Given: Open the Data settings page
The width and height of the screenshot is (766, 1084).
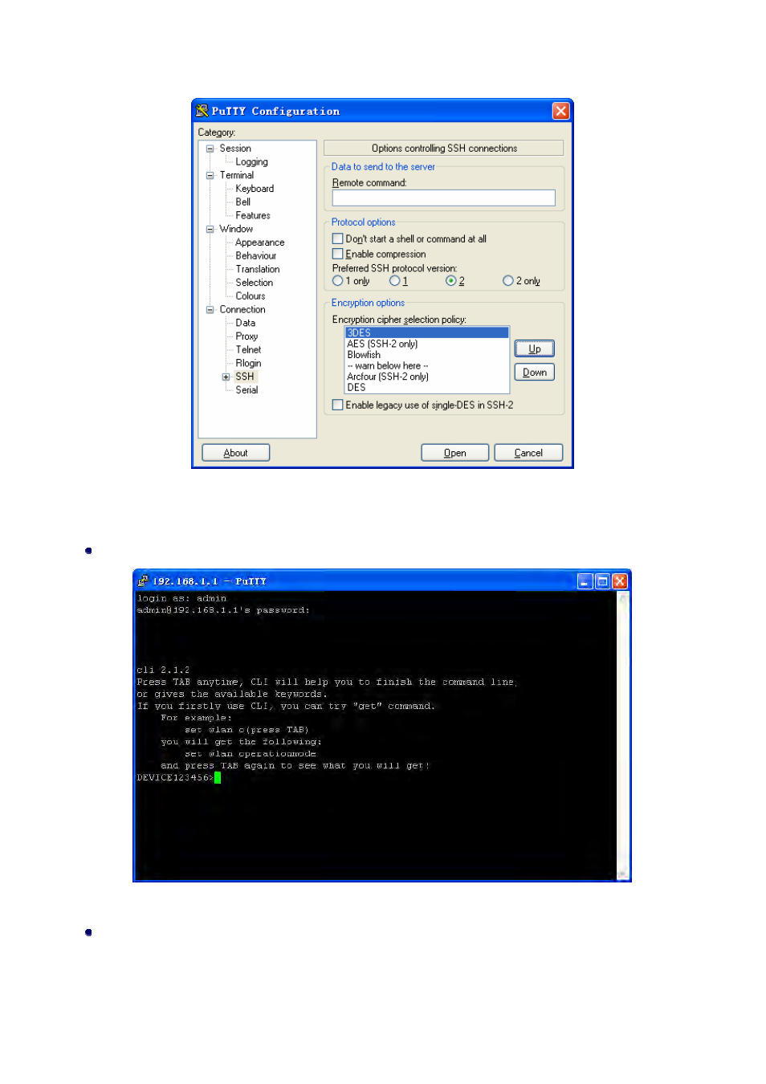Looking at the screenshot, I should pos(246,323).
